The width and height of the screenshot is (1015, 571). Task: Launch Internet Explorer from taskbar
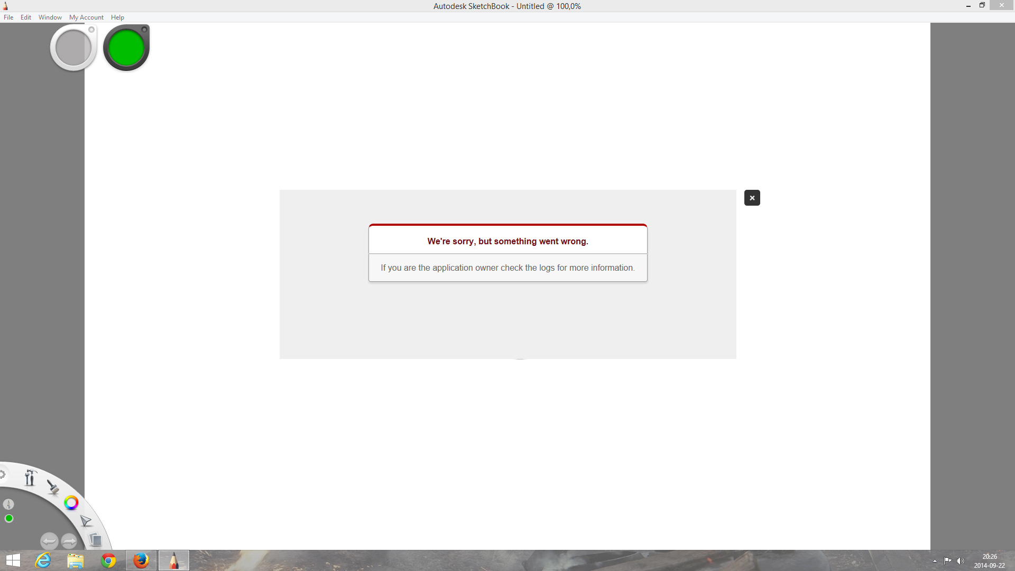click(x=43, y=560)
